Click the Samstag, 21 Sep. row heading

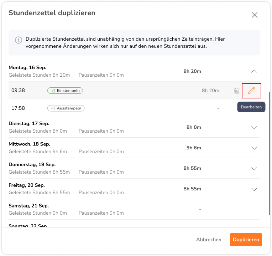pos(28,206)
